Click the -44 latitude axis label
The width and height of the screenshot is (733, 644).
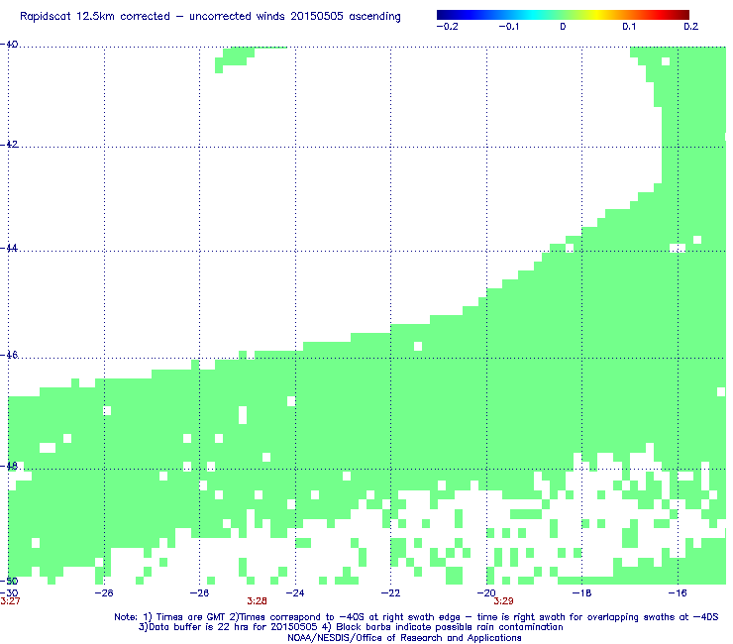pos(9,248)
